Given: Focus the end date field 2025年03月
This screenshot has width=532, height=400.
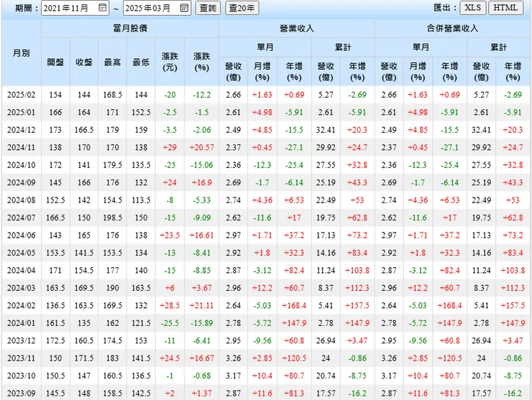Looking at the screenshot, I should (x=157, y=8).
